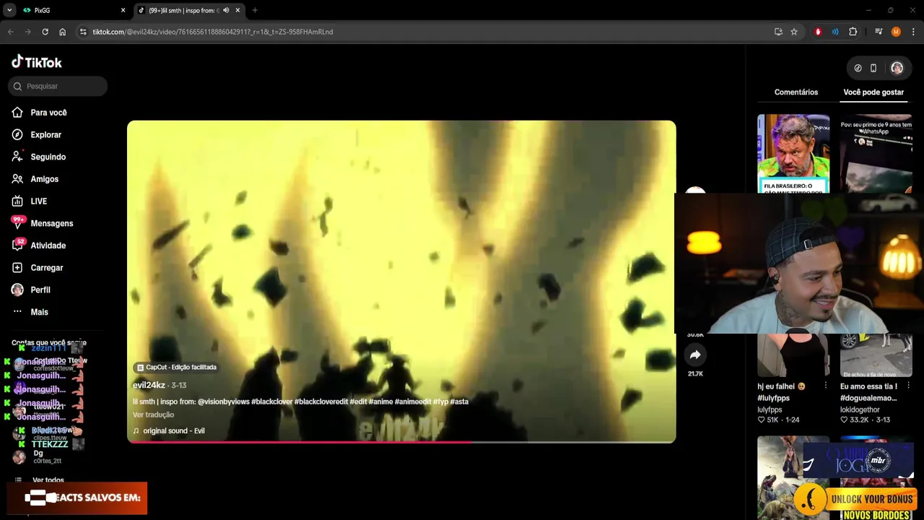
Task: Click the install app icon
Action: (778, 32)
